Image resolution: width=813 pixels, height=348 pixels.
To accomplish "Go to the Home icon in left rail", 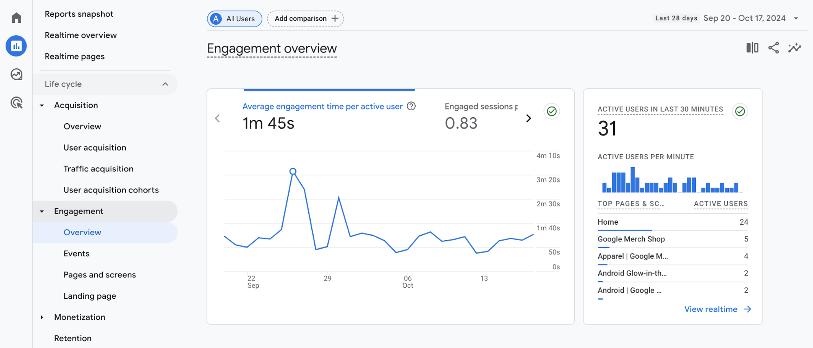I will click(x=16, y=18).
